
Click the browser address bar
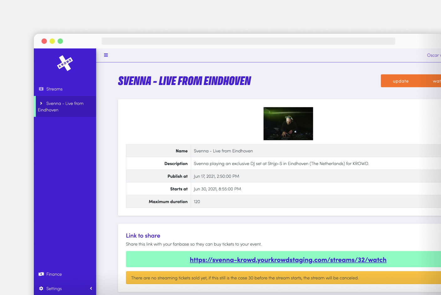click(248, 41)
